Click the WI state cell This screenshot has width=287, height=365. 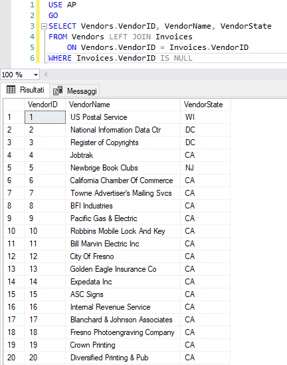[x=205, y=117]
